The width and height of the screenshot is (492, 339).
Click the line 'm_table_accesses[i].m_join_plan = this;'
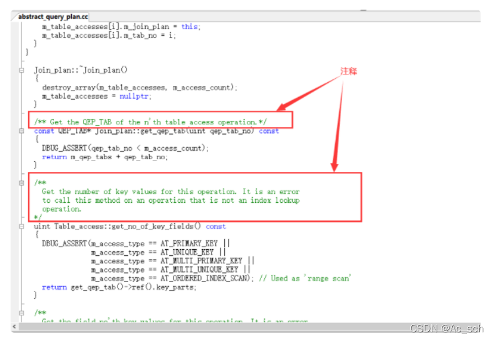[x=121, y=26]
